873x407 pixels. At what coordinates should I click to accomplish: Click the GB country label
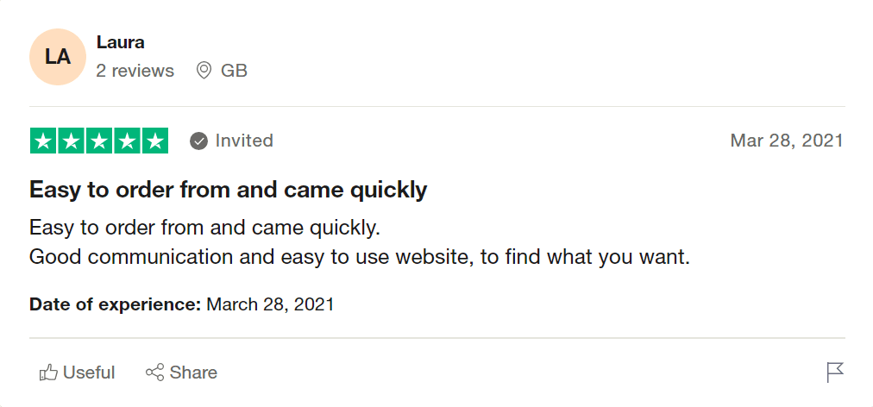point(234,71)
